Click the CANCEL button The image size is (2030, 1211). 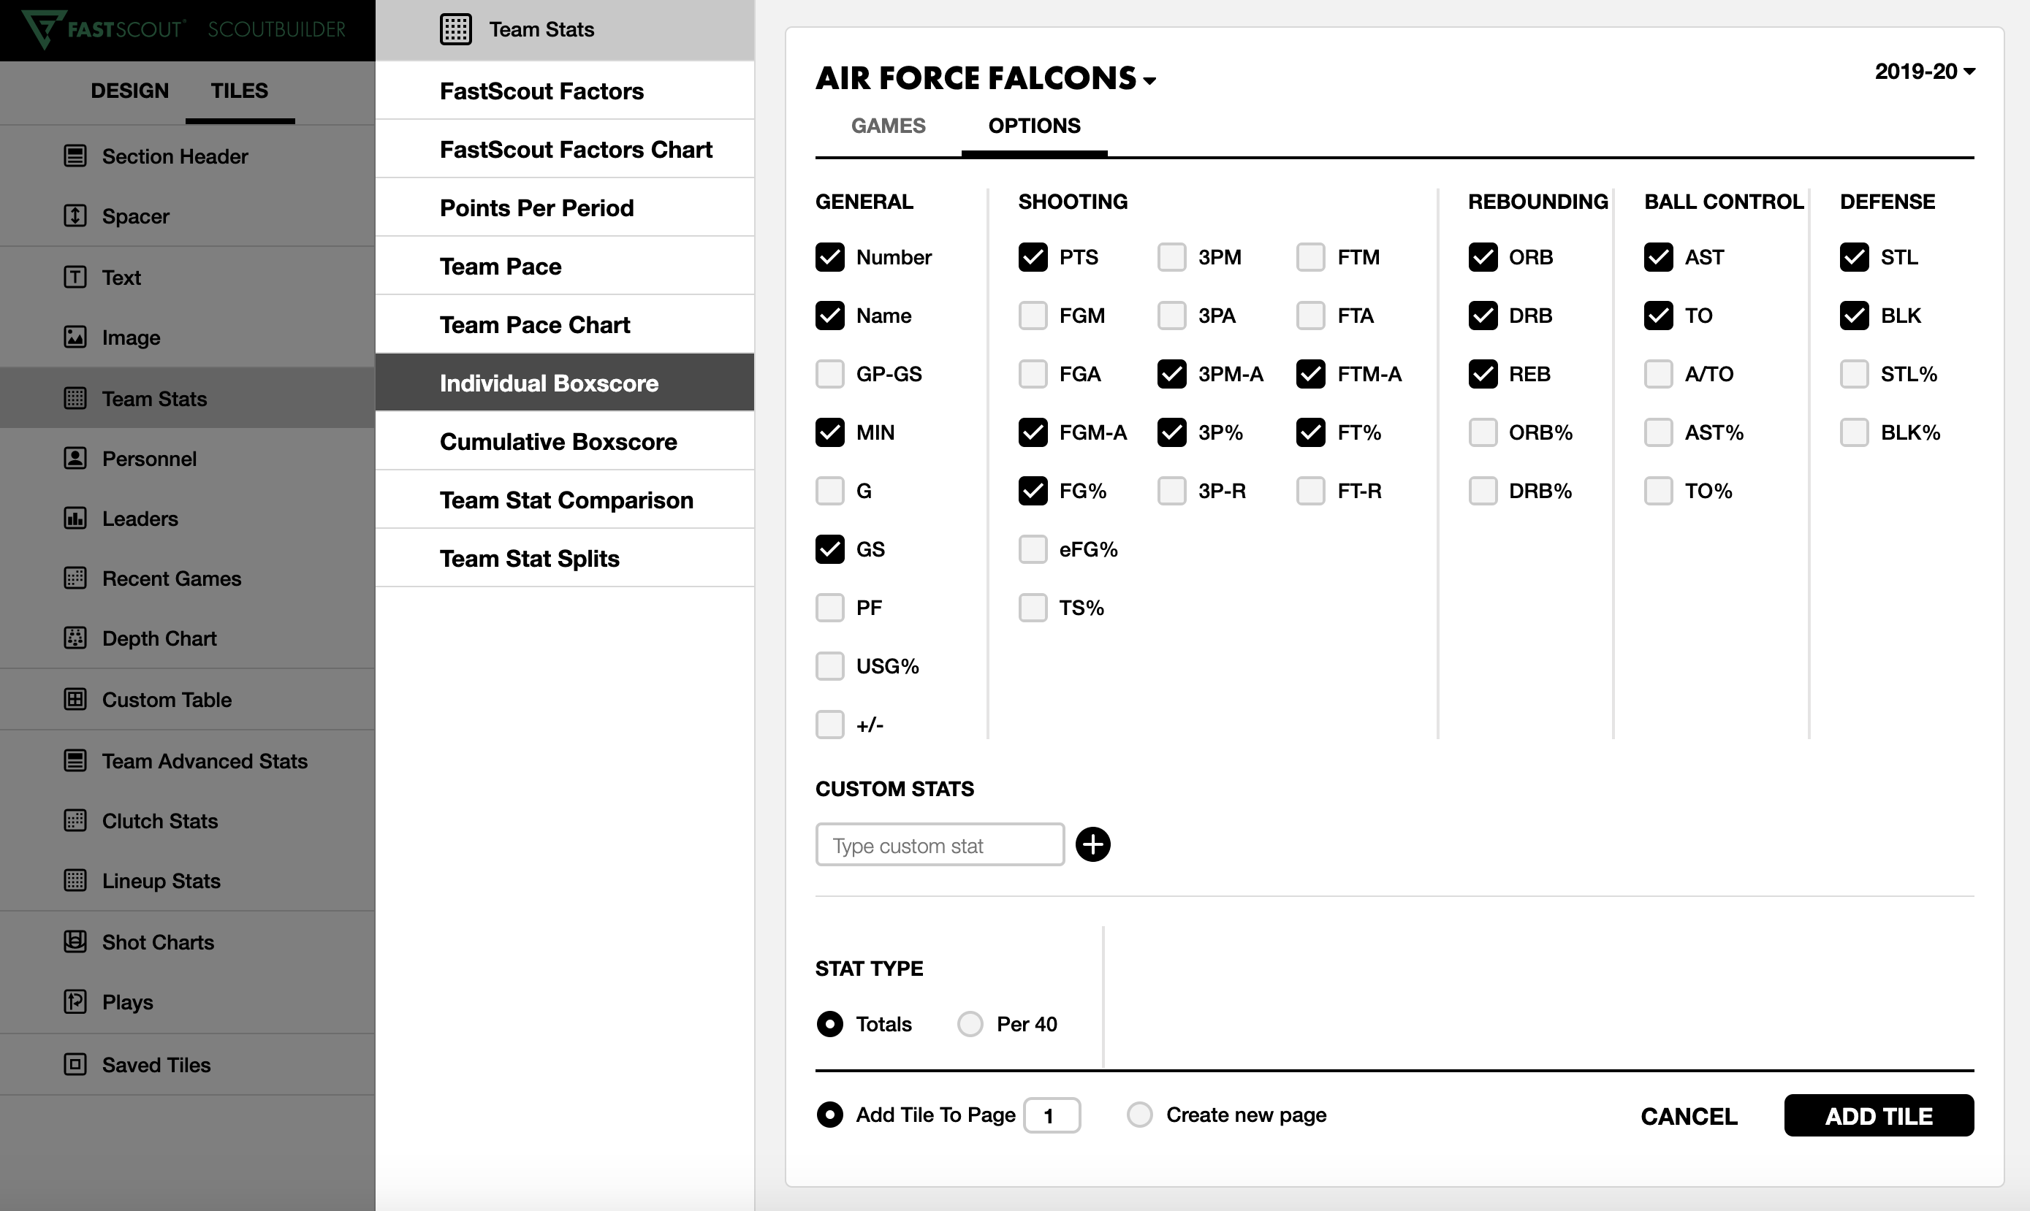coord(1689,1116)
